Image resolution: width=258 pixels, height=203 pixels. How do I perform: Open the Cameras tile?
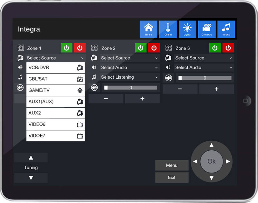coord(207,29)
